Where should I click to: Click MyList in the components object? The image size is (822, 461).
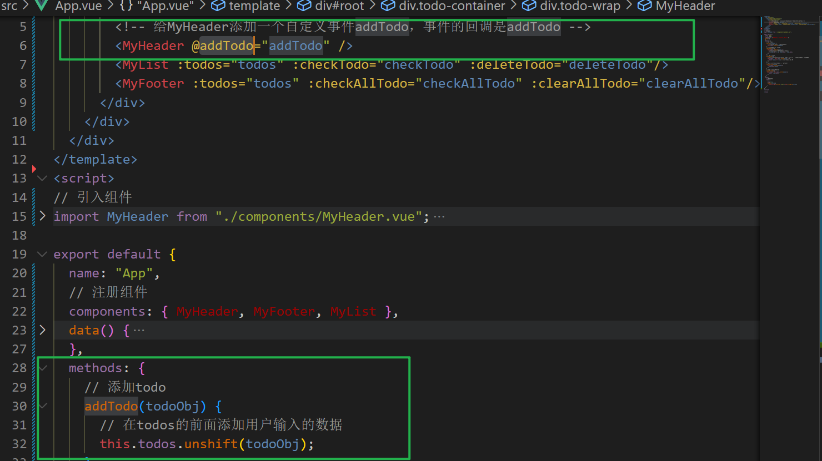pos(353,311)
